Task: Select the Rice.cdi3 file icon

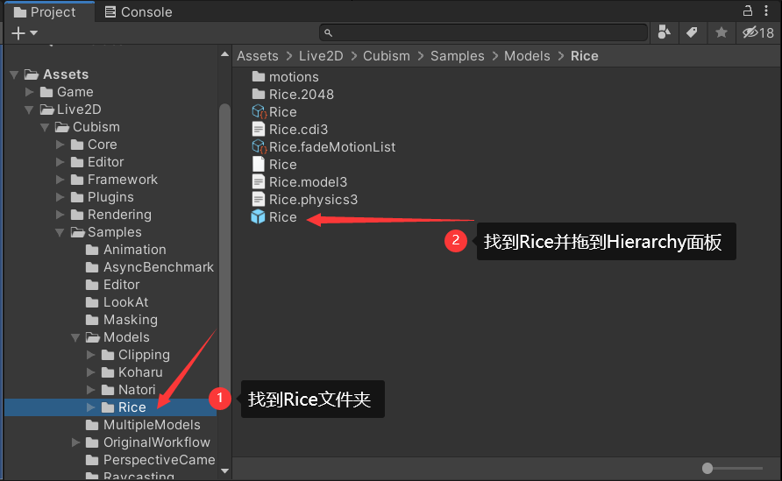Action: (259, 129)
